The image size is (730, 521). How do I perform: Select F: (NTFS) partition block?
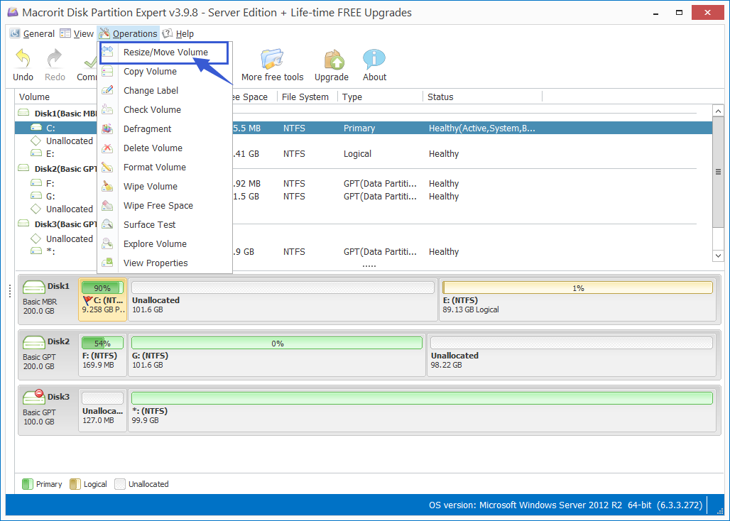click(102, 355)
